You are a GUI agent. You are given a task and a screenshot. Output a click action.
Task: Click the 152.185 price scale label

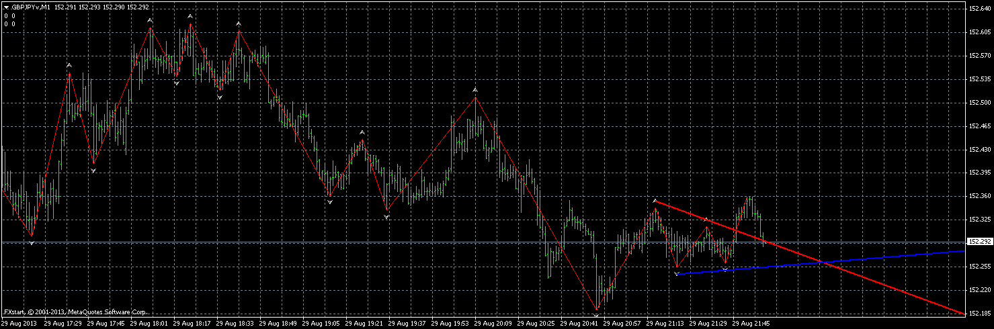(981, 314)
